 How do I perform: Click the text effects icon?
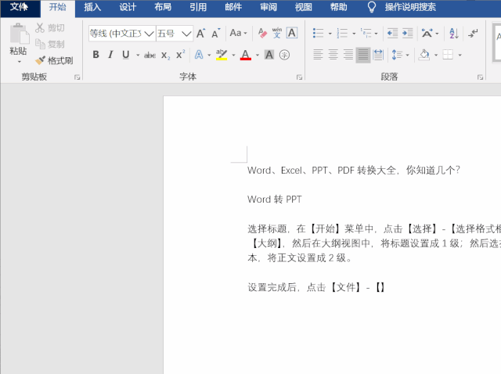199,55
